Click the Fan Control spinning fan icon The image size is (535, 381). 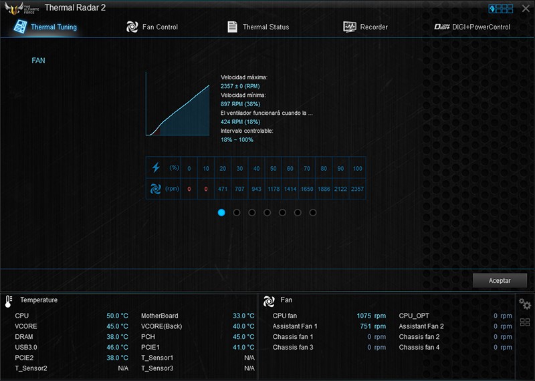click(132, 27)
